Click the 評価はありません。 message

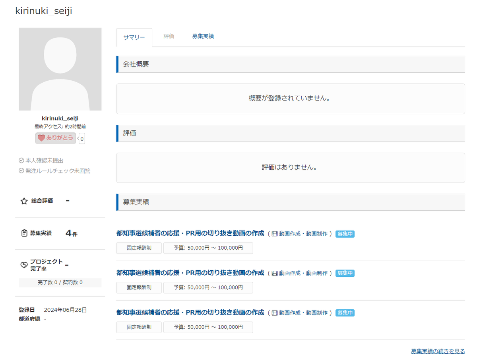pos(291,167)
